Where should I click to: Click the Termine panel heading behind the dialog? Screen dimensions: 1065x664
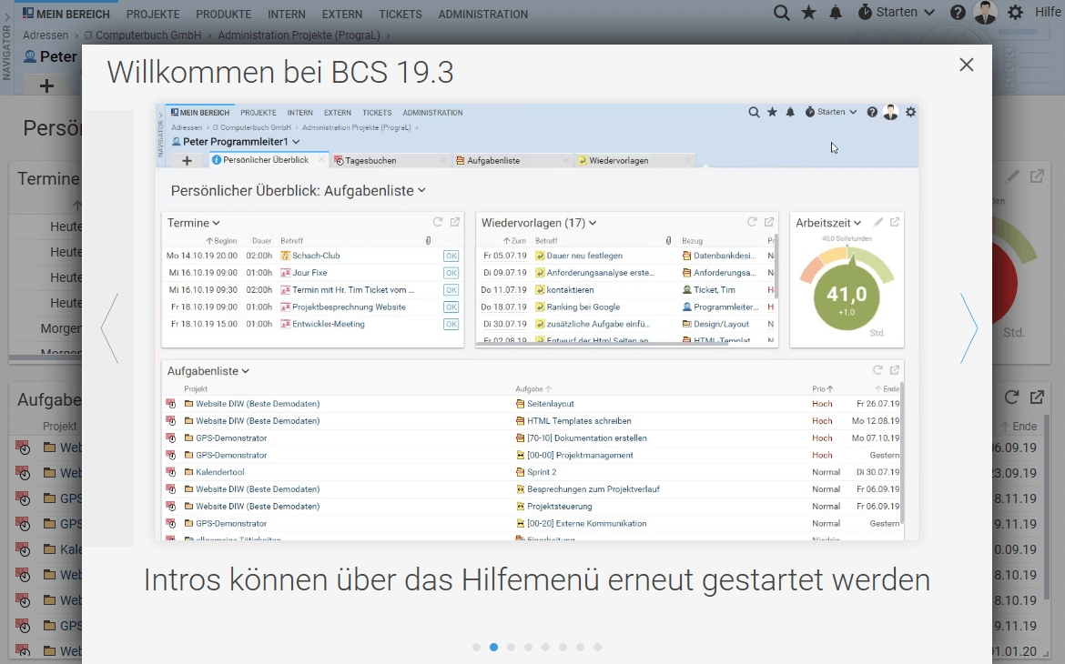click(48, 178)
